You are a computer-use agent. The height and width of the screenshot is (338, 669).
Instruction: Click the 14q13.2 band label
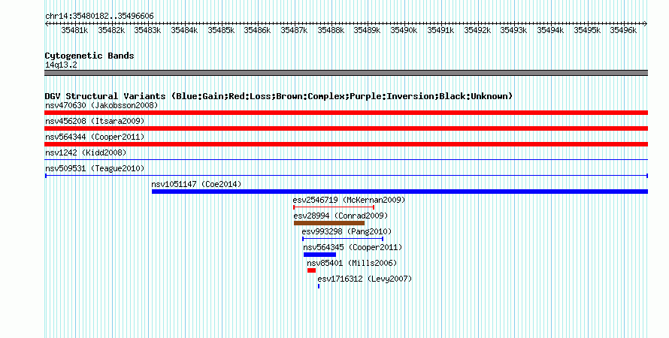pyautogui.click(x=61, y=65)
